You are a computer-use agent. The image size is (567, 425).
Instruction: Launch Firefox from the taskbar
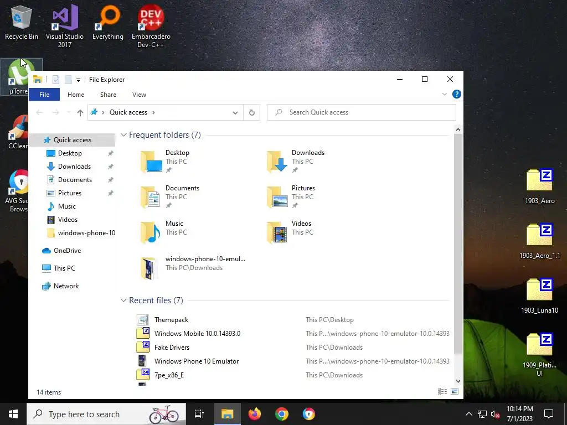(255, 414)
